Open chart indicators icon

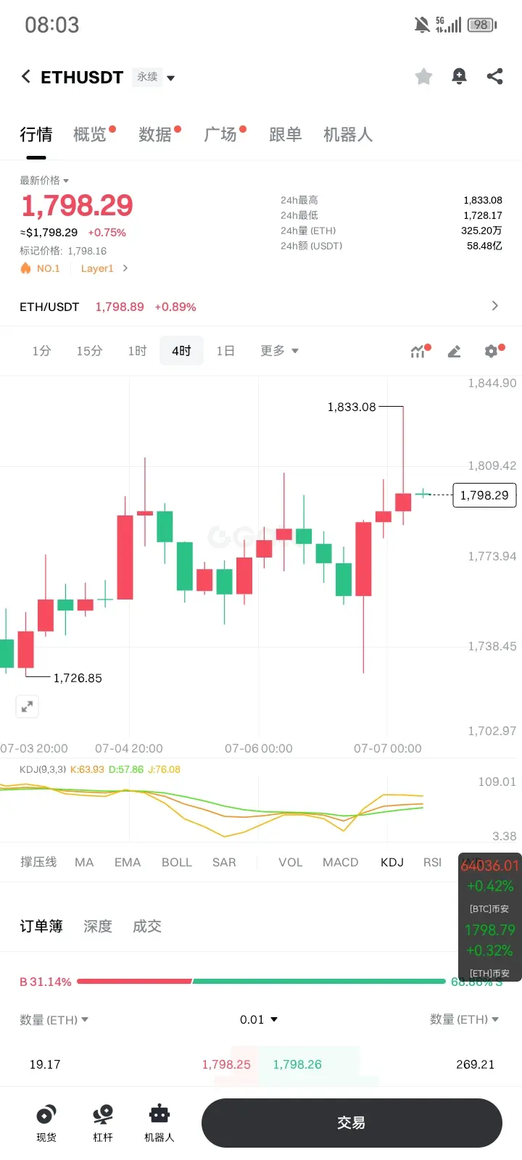tap(419, 352)
